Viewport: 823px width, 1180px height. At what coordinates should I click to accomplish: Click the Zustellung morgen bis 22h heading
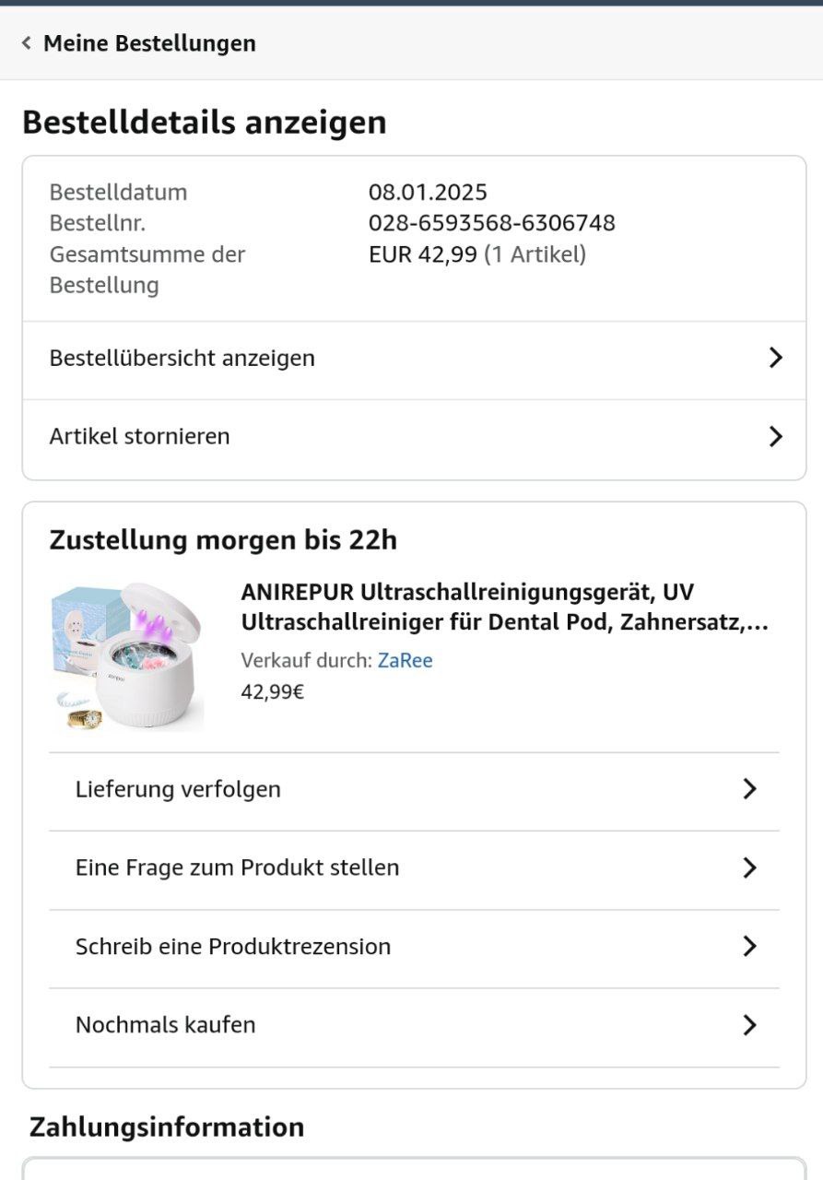[223, 540]
